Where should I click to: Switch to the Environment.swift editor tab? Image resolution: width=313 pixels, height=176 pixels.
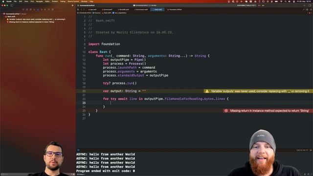(x=141, y=10)
